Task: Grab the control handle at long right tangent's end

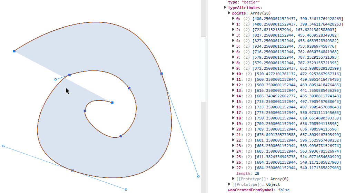Action: coord(198,176)
